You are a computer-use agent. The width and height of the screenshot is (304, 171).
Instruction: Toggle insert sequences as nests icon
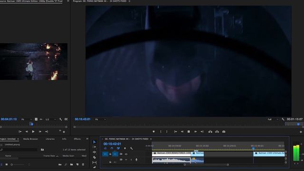pos(105,148)
